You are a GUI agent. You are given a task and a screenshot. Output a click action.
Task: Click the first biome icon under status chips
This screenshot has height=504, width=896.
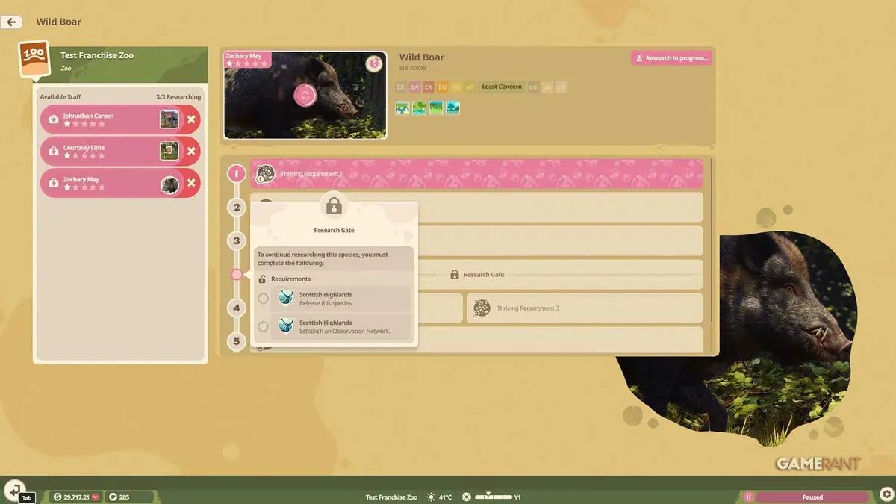pos(402,108)
